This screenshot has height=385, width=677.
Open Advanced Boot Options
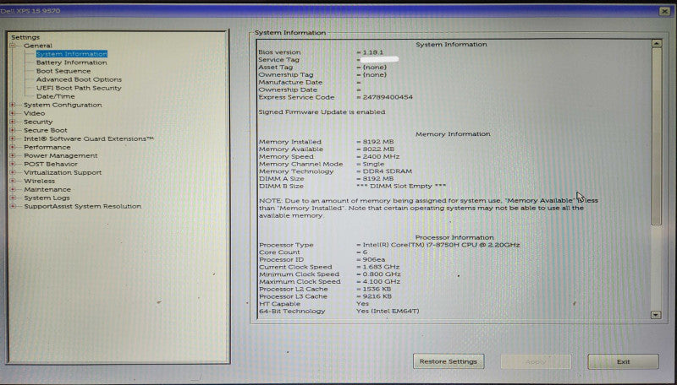[x=79, y=79]
